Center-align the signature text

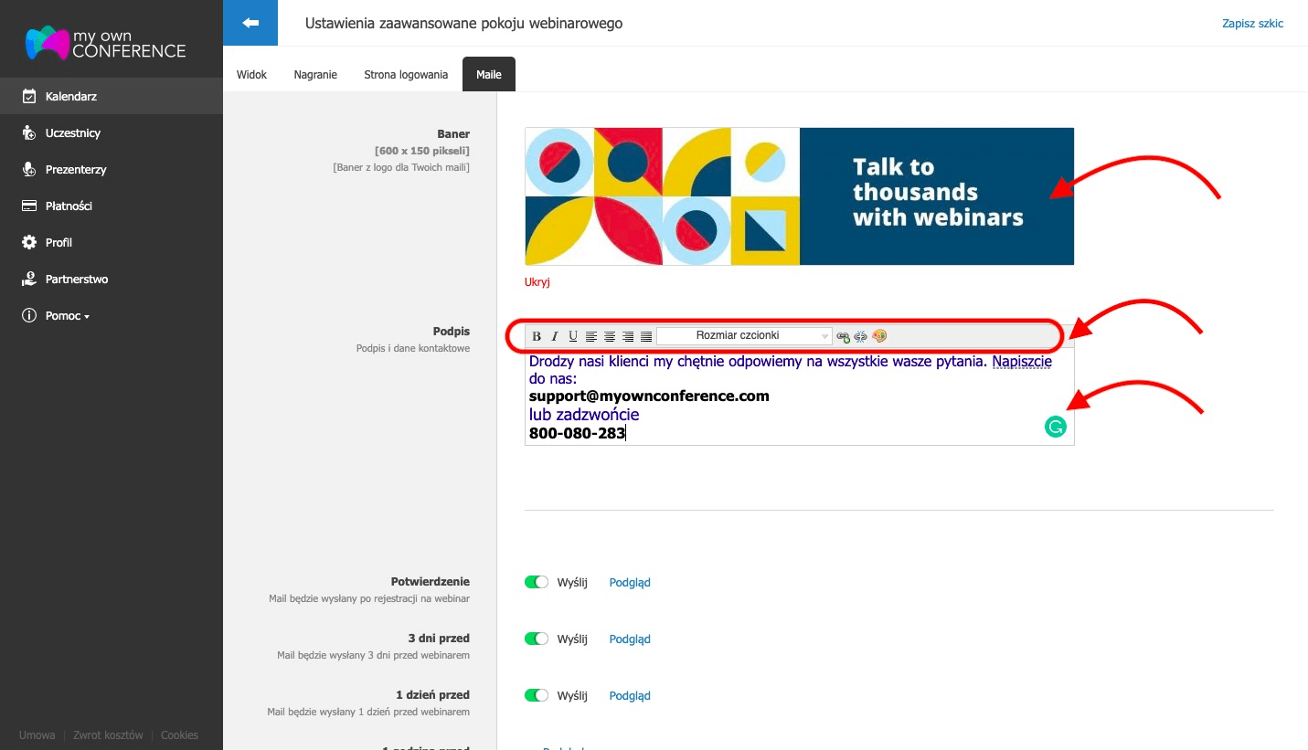[610, 336]
